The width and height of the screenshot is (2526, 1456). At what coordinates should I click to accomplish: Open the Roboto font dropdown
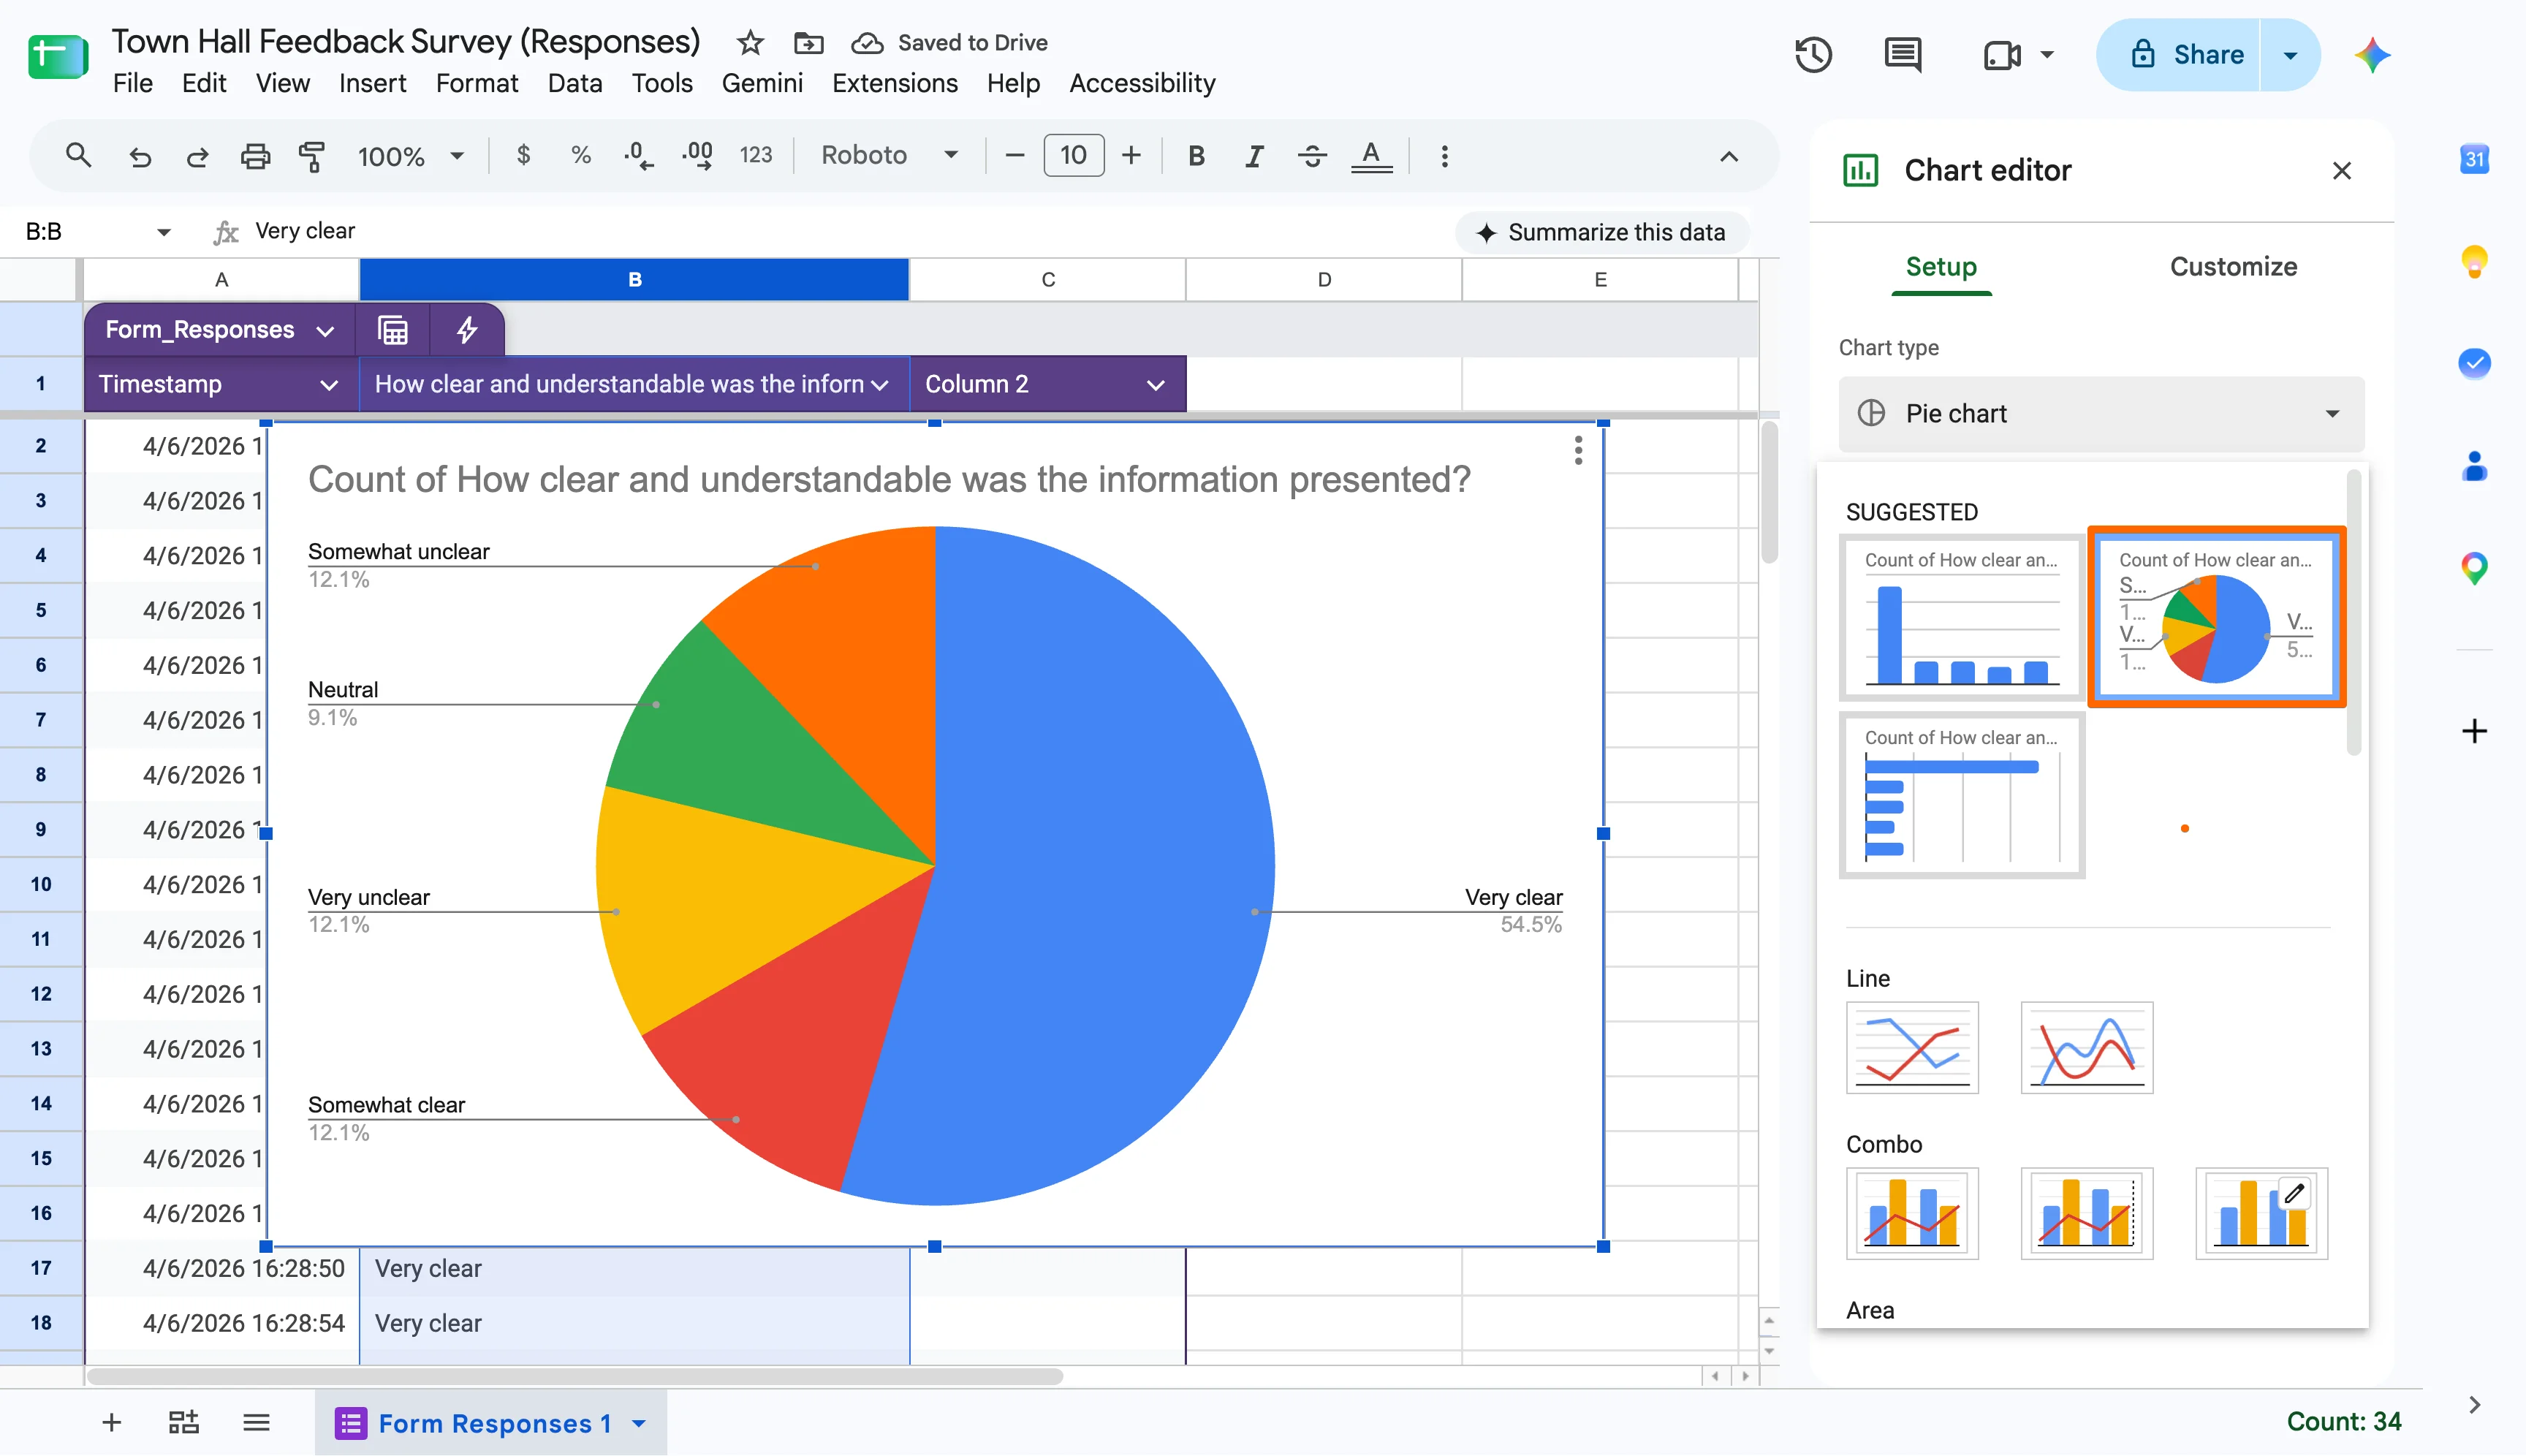point(889,155)
